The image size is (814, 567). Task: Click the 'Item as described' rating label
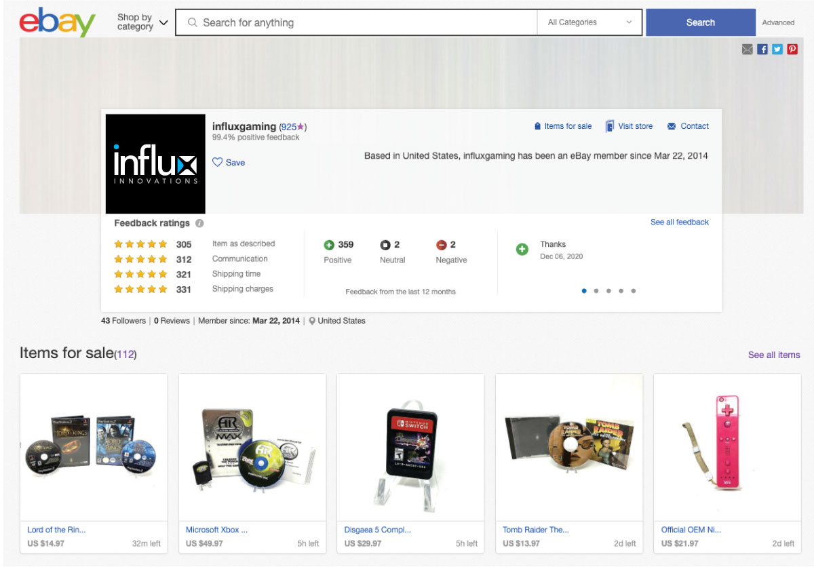pos(244,243)
